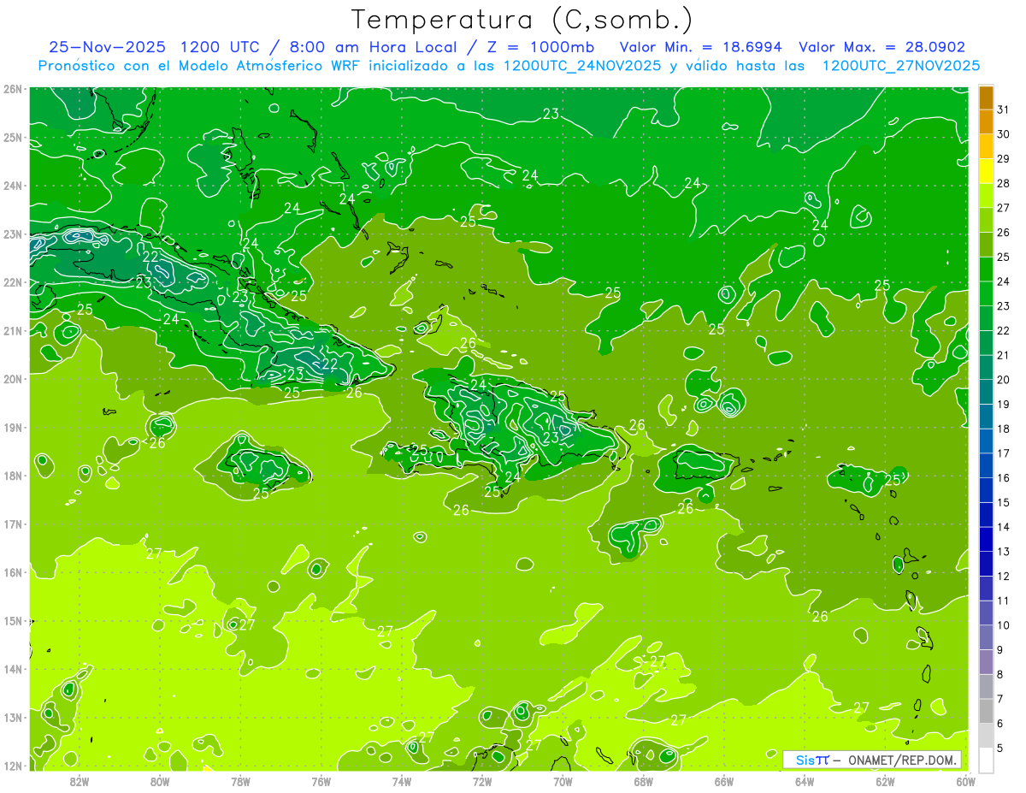1026x793 pixels.
Task: Click the initialization time '1200UTC_24NOV2025'
Action: (x=581, y=66)
